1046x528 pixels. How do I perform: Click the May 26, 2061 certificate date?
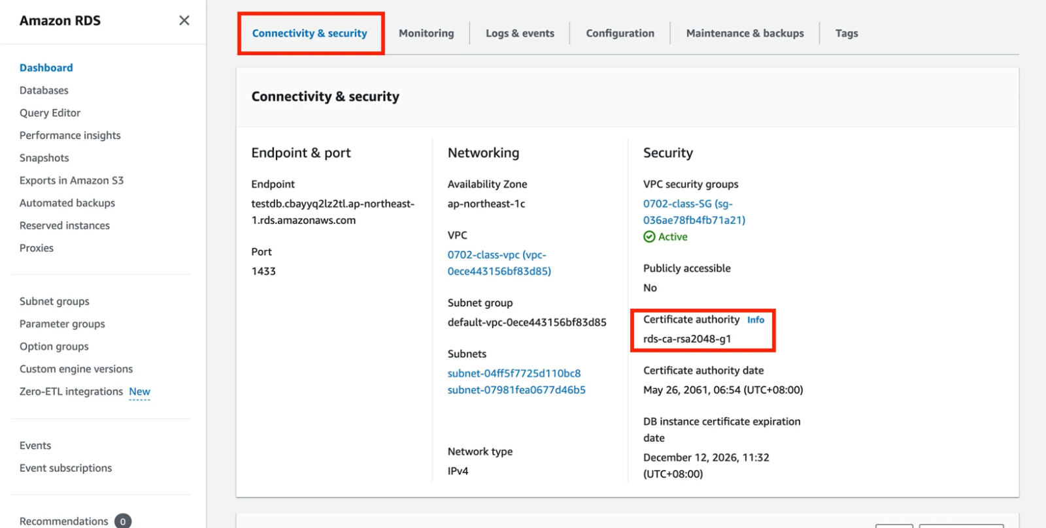pos(723,390)
